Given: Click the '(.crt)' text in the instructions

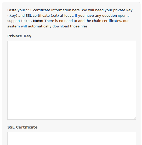Looking at the screenshot, I should 55,15.
